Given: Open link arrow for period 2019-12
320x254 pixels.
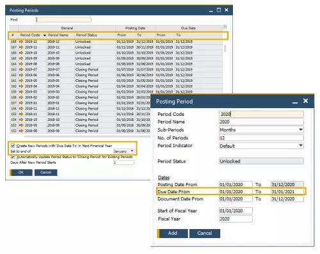Looking at the screenshot, I should click(x=21, y=42).
